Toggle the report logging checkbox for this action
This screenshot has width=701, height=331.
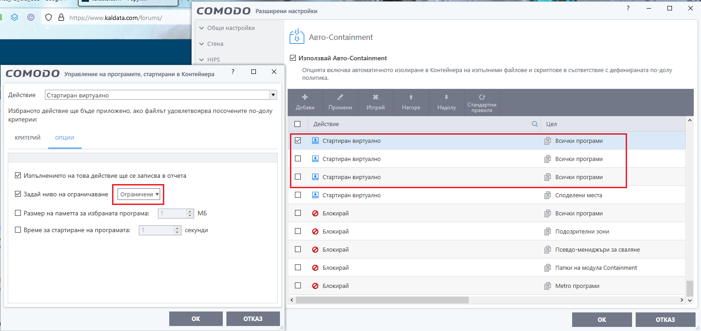click(x=18, y=175)
